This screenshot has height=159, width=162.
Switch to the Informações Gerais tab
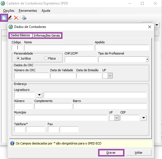pyautogui.click(x=47, y=35)
